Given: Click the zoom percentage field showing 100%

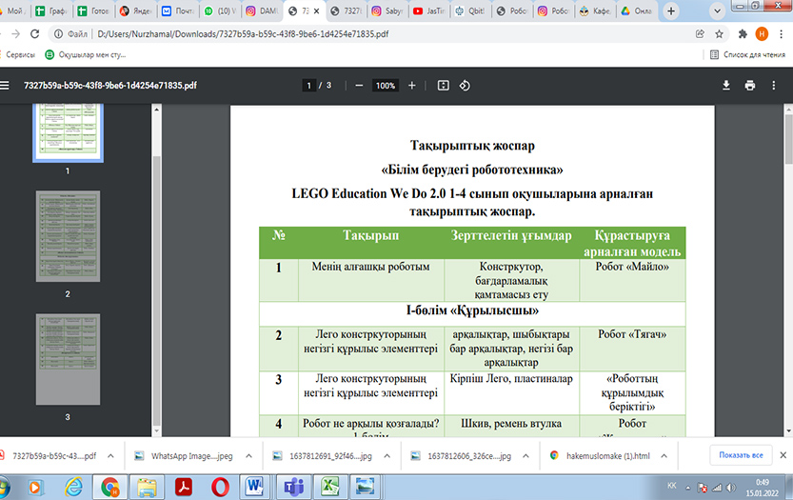Looking at the screenshot, I should pyautogui.click(x=385, y=85).
